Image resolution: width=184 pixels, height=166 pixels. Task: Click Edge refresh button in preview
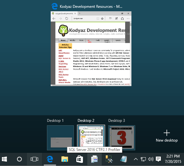pos(67,18)
